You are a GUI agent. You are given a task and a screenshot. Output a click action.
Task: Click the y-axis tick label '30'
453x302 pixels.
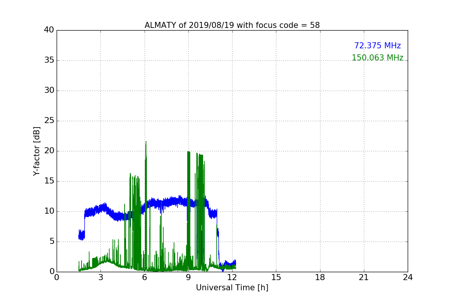(49, 91)
